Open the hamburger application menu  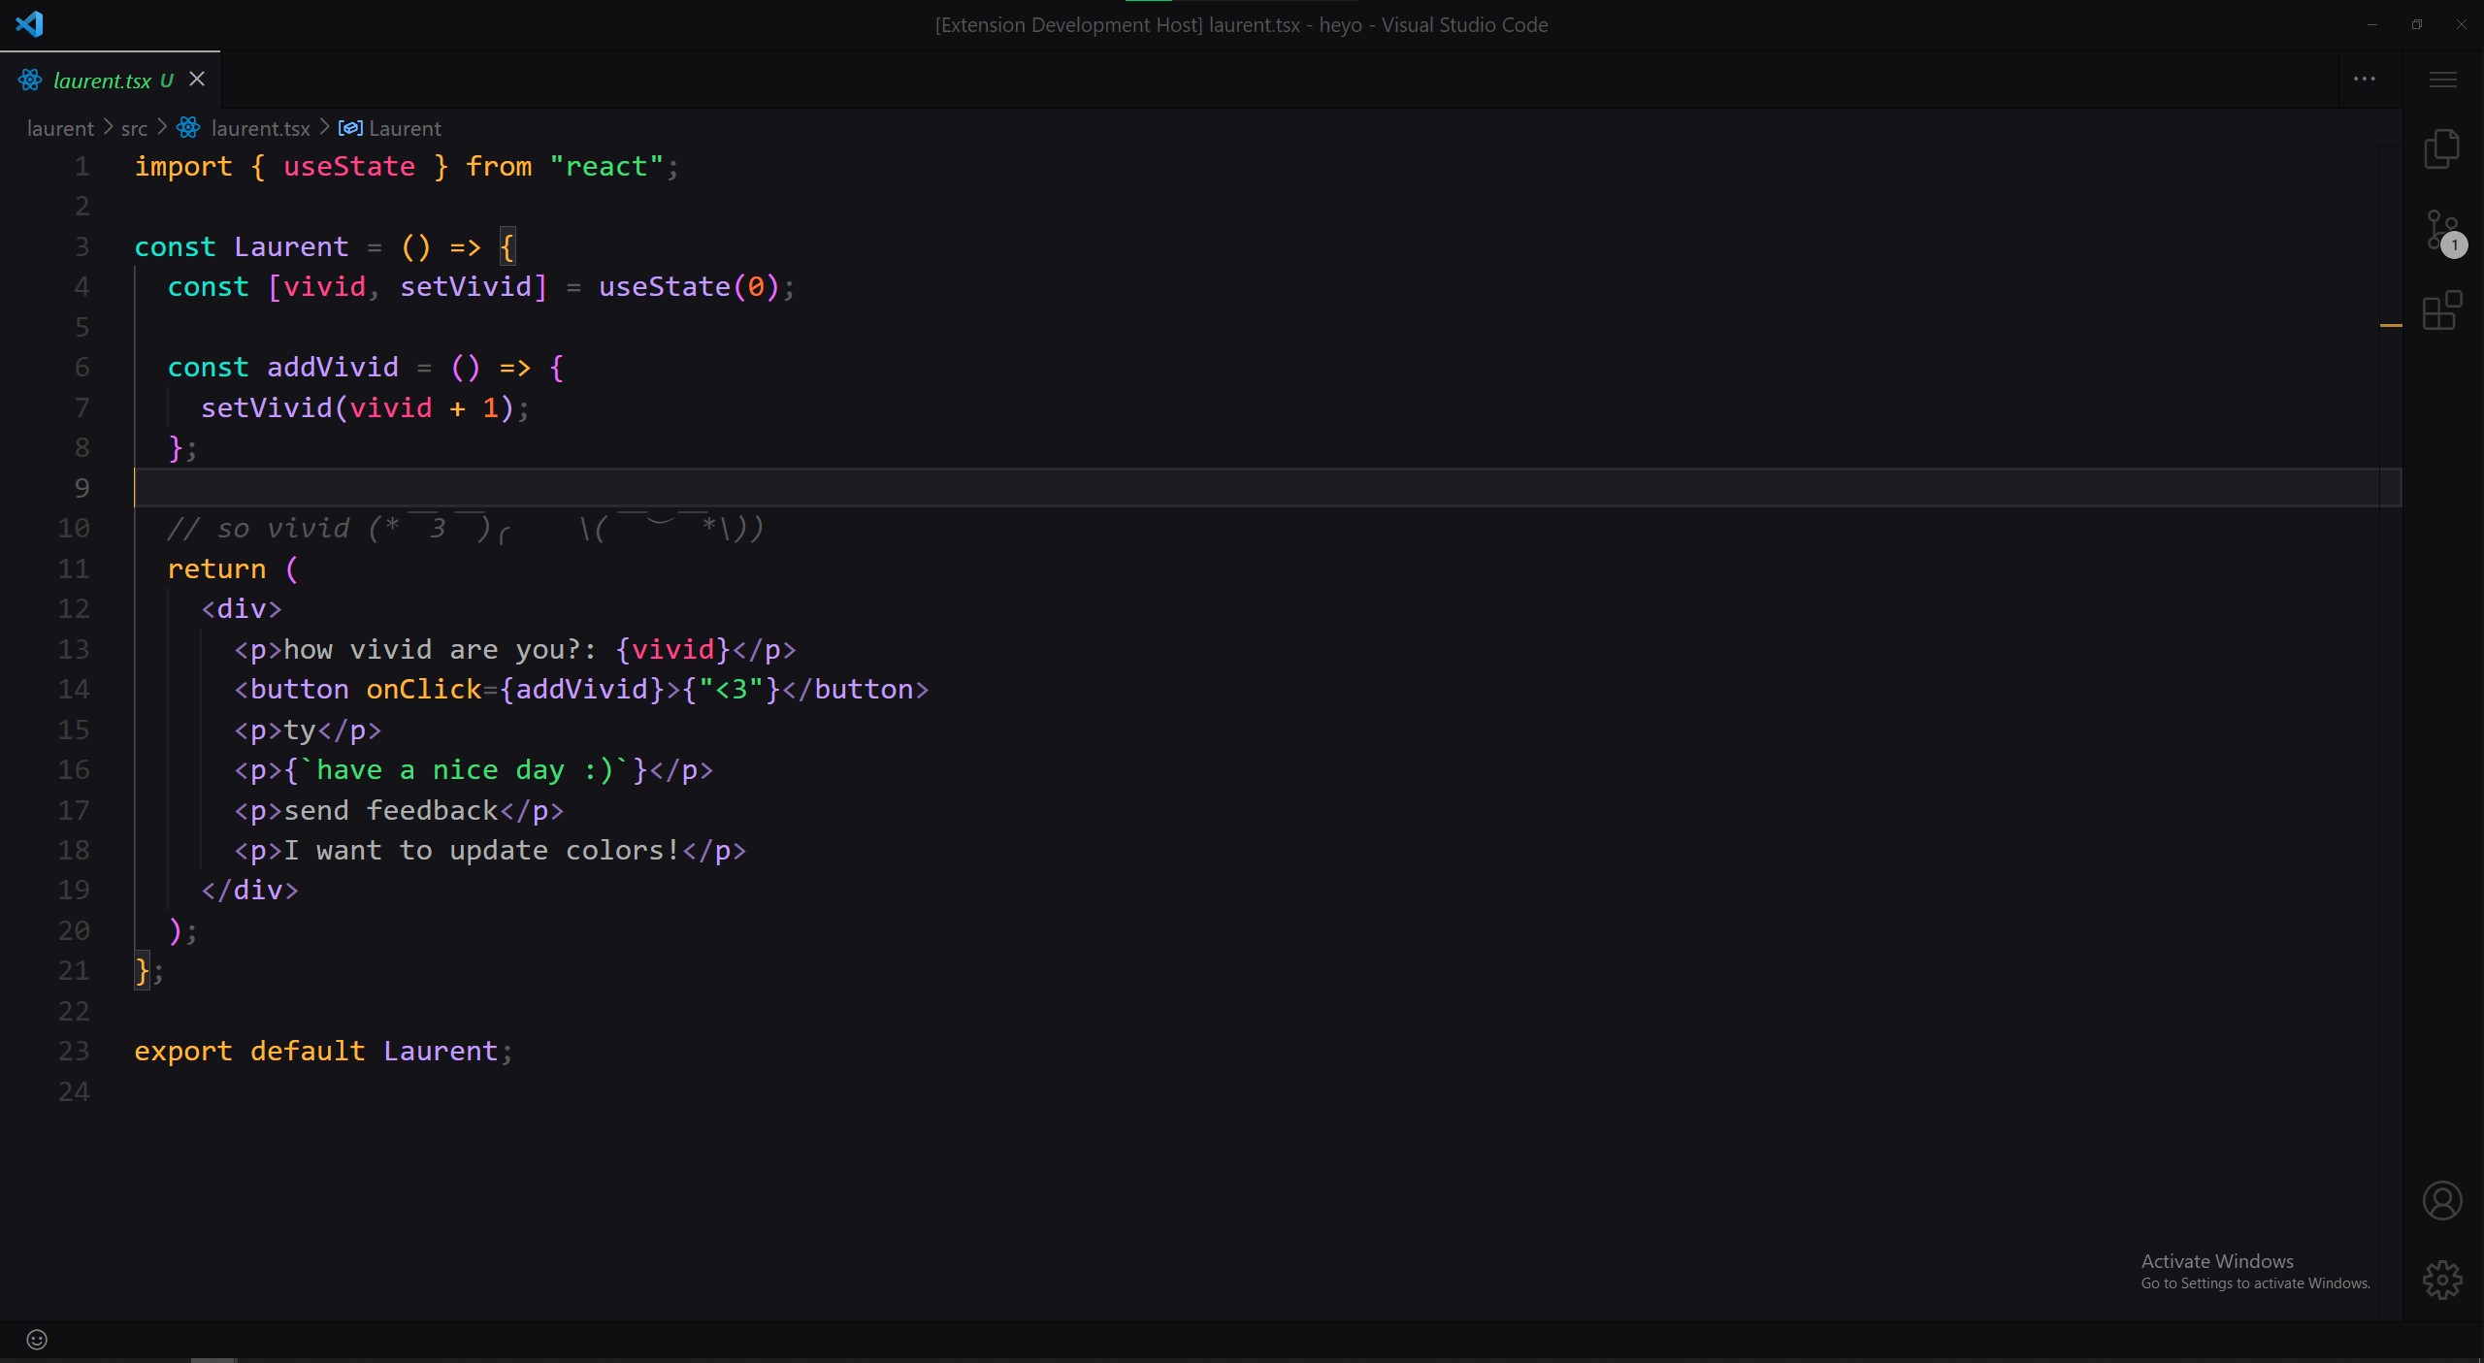point(2442,80)
